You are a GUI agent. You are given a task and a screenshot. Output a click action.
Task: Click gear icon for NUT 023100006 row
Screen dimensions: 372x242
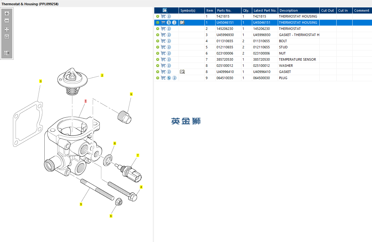(x=158, y=53)
